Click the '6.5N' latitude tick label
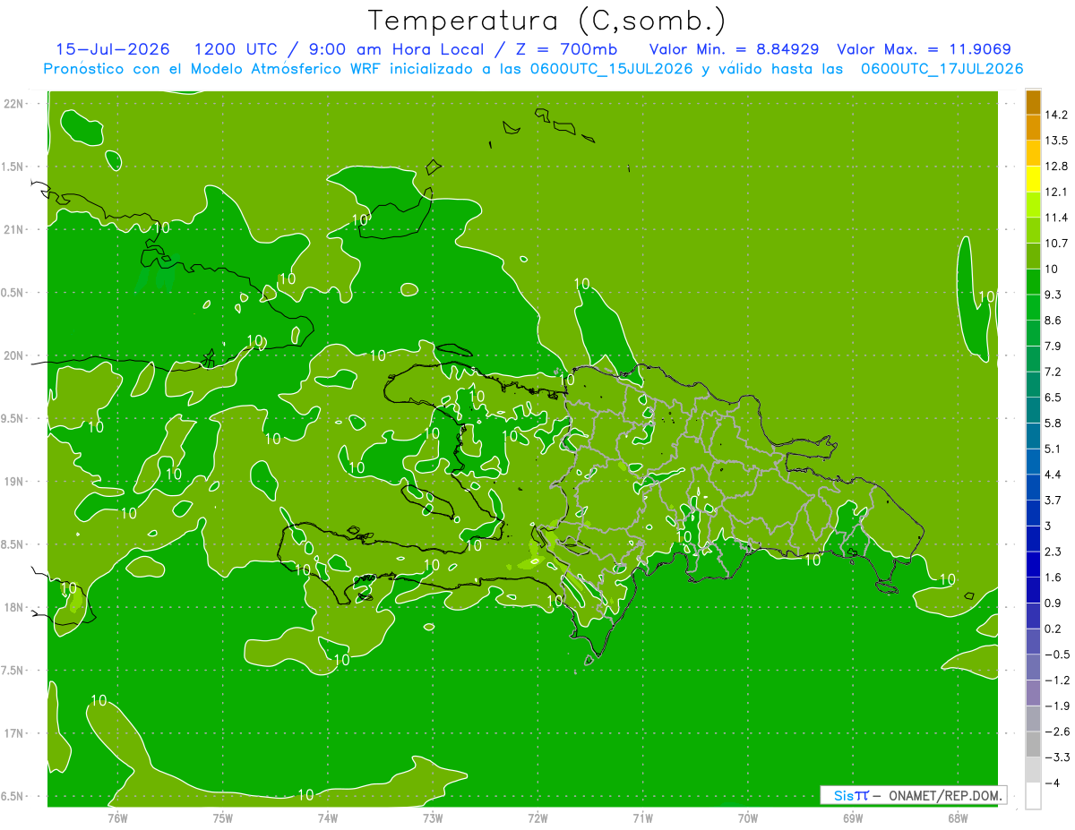1075x830 pixels. [x=13, y=796]
